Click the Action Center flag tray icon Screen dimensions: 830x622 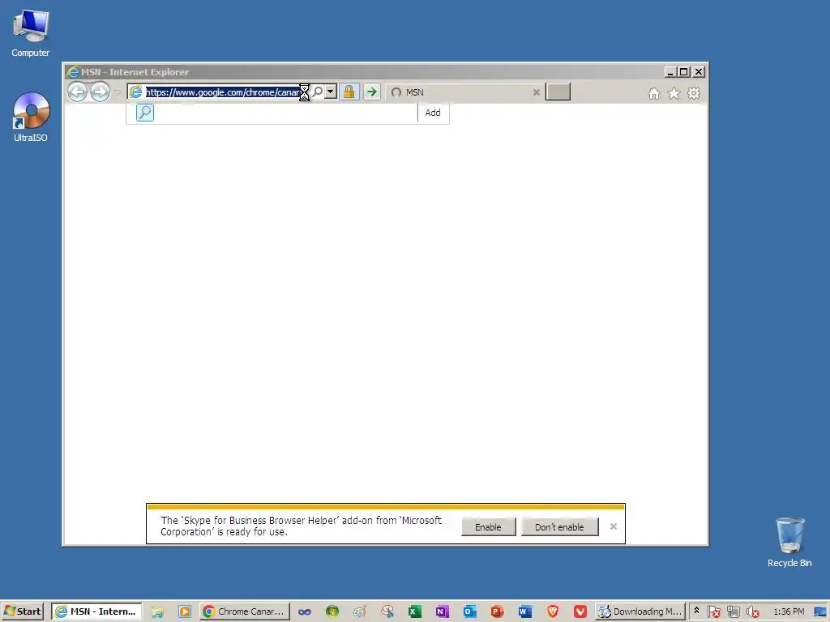(x=713, y=612)
